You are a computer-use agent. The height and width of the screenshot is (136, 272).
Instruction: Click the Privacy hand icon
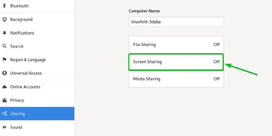pos(4,100)
